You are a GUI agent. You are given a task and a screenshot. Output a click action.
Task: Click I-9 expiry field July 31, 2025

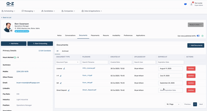coord(171,76)
